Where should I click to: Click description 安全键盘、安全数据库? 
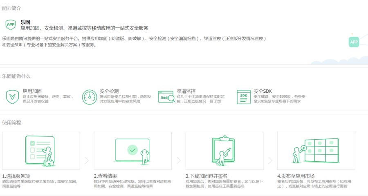point(279,99)
